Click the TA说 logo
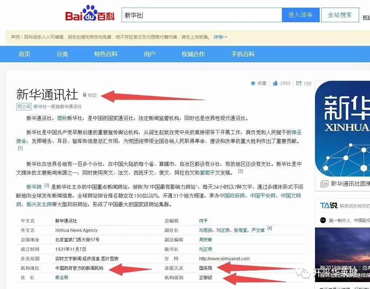This screenshot has height=289, width=370. 329,205
